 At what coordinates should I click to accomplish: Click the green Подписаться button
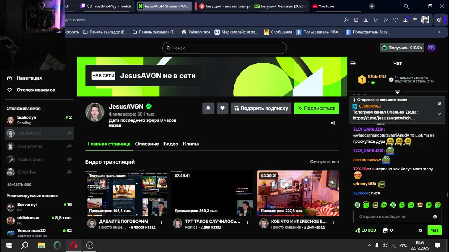click(316, 108)
